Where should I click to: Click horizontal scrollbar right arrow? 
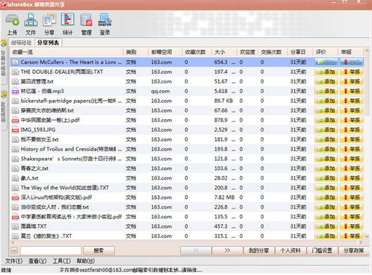[x=361, y=242]
